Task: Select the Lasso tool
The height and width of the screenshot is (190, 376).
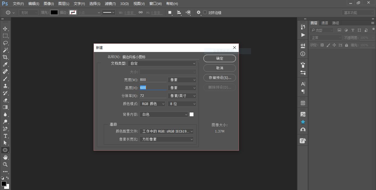Action: coord(5,43)
